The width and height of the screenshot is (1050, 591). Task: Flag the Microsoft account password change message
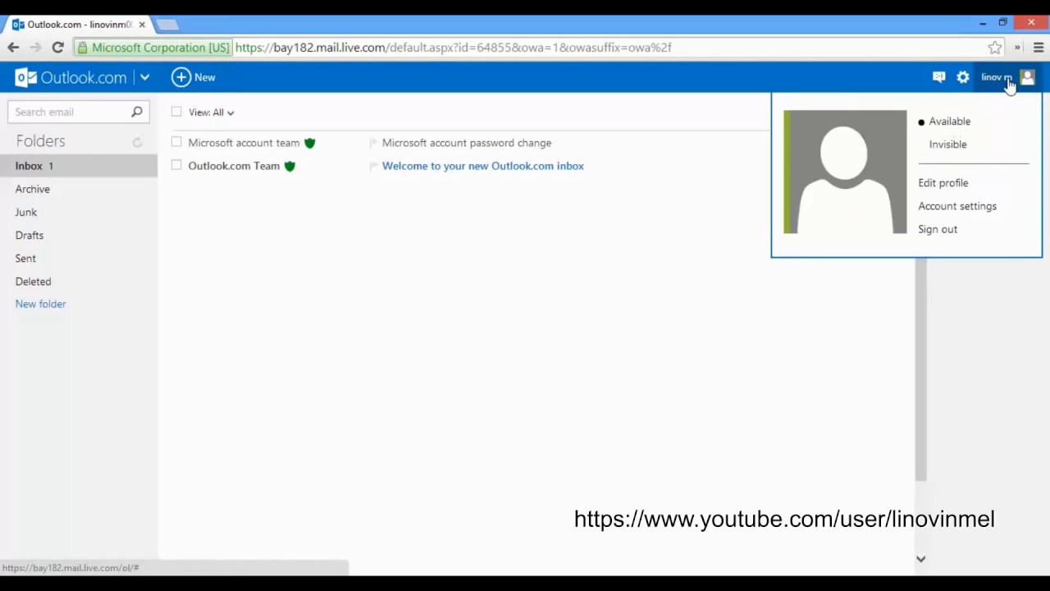(x=373, y=143)
